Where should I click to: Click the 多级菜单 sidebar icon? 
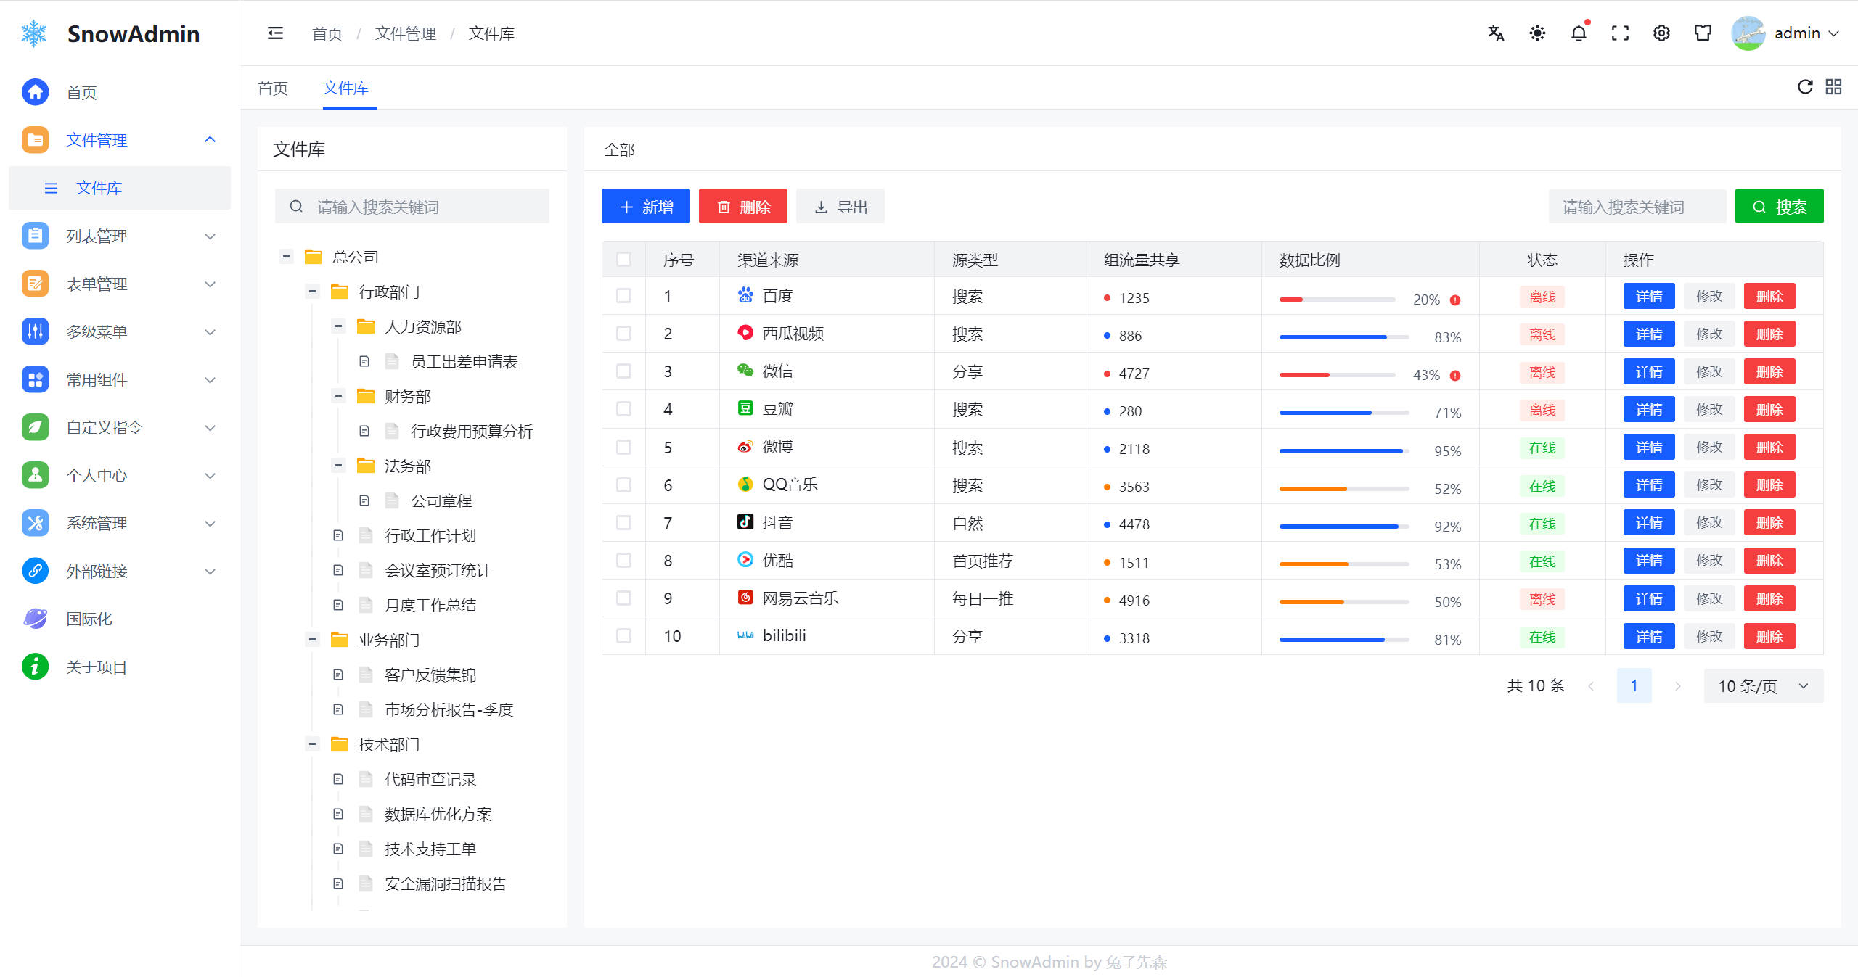35,331
